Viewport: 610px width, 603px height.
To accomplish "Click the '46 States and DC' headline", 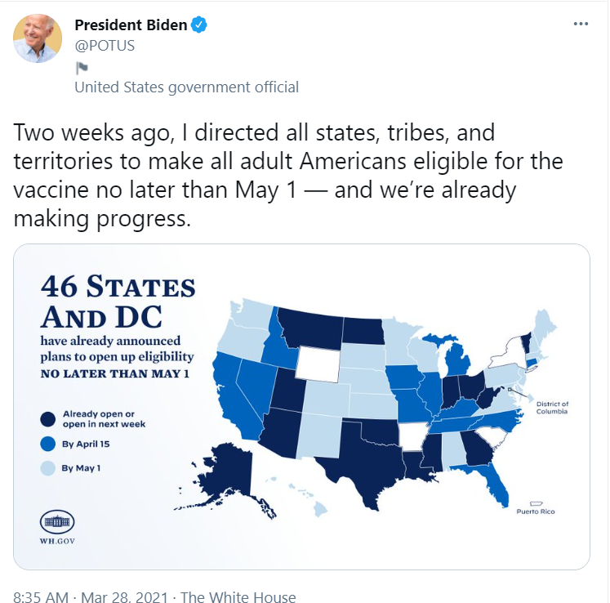I will pyautogui.click(x=118, y=301).
